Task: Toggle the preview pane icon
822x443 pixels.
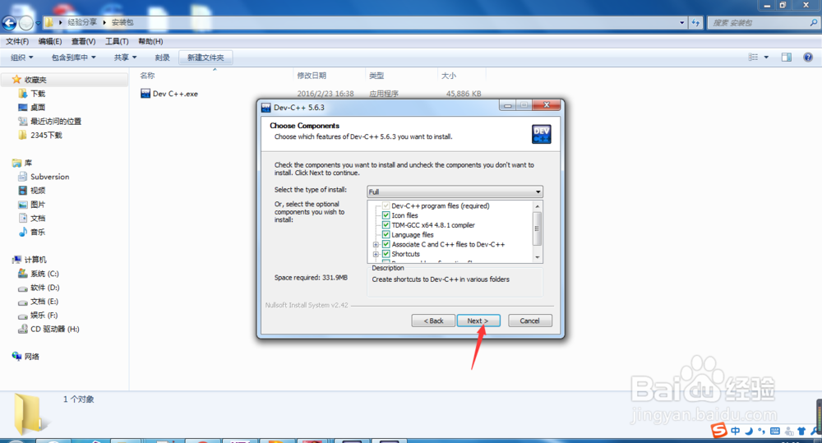Action: (x=787, y=58)
